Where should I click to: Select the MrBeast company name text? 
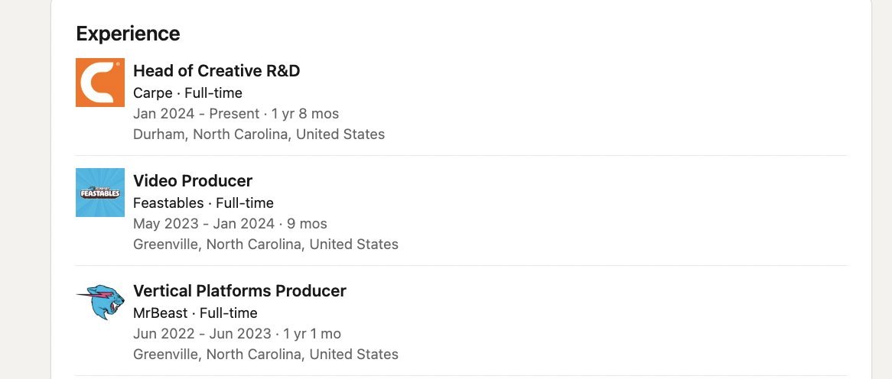[x=161, y=313]
